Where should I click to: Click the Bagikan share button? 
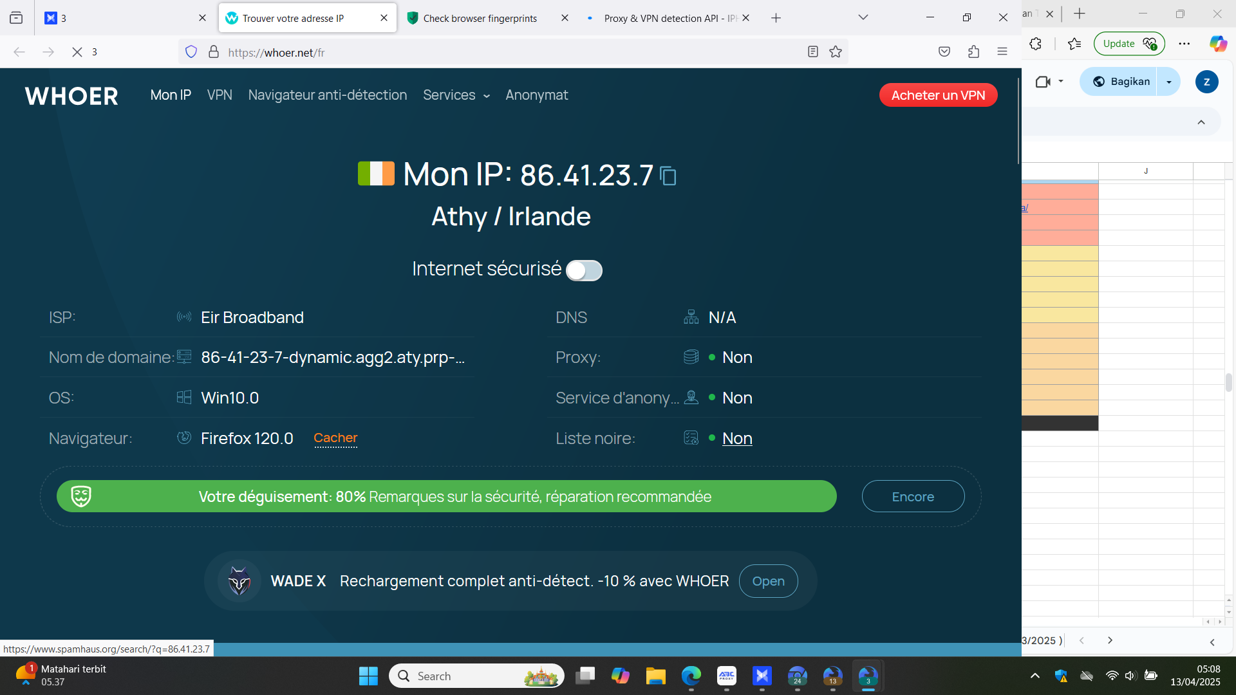pos(1121,82)
